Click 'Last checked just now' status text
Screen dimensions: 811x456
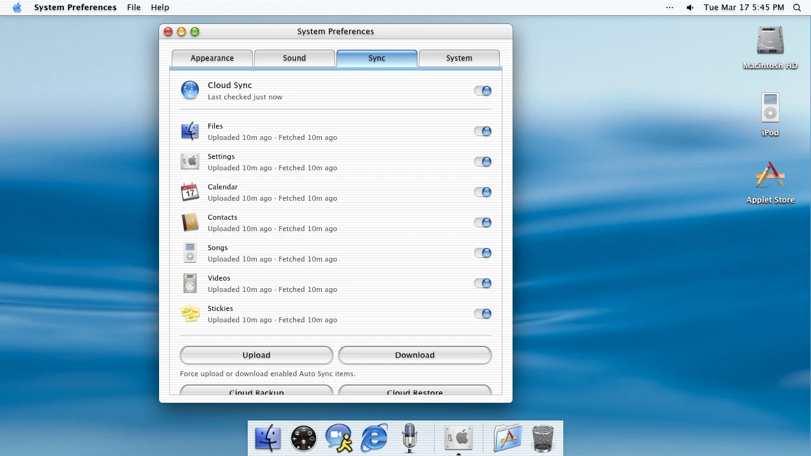245,97
